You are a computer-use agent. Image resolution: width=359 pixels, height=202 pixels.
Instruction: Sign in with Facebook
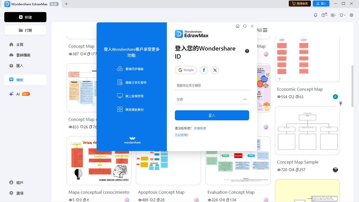point(204,70)
